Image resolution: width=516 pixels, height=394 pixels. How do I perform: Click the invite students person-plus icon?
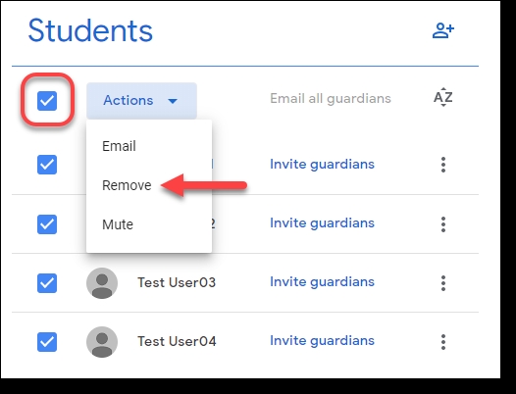click(443, 30)
